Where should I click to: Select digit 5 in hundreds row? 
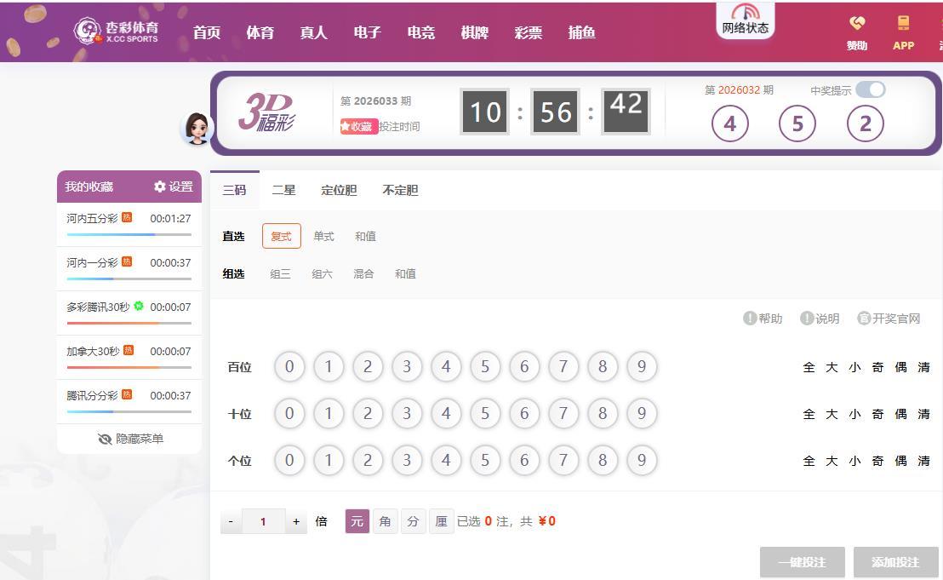tap(485, 366)
